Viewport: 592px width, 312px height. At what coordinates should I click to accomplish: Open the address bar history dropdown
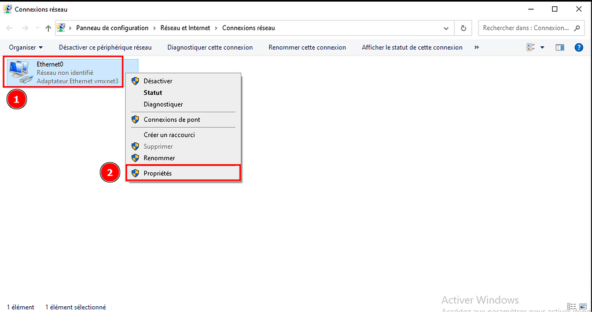click(446, 28)
